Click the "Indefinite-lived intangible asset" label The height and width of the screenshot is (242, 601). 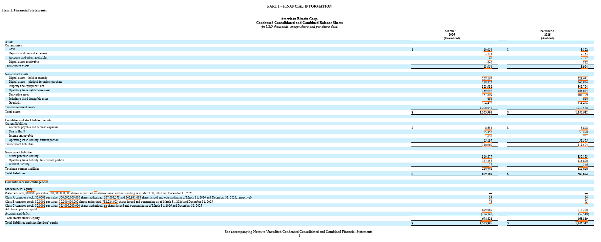(x=28, y=99)
